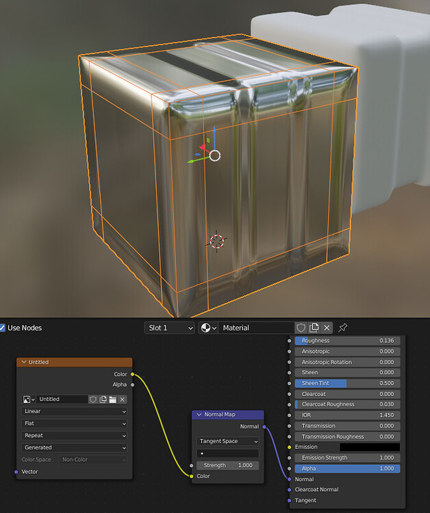Toggle the Use Nodes checkbox
This screenshot has height=513, width=430.
[2, 328]
